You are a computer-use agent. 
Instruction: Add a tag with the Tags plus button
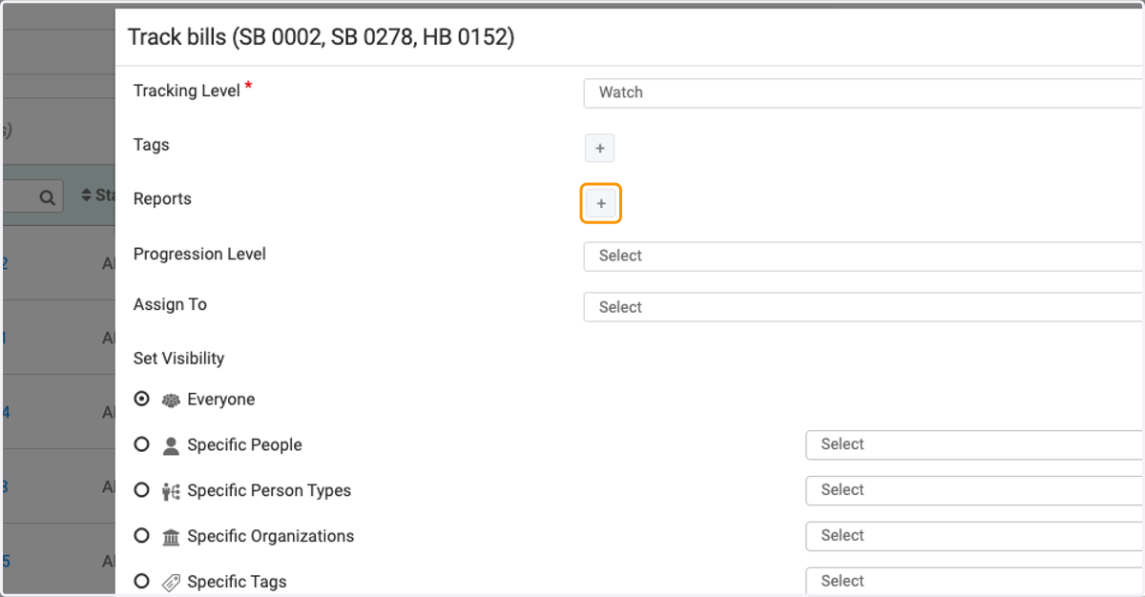599,149
